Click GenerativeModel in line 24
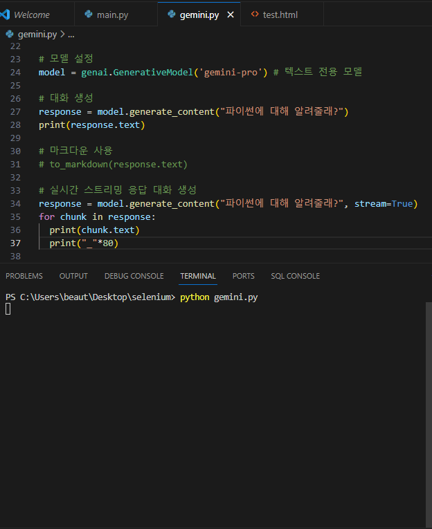The width and height of the screenshot is (432, 529). [153, 72]
